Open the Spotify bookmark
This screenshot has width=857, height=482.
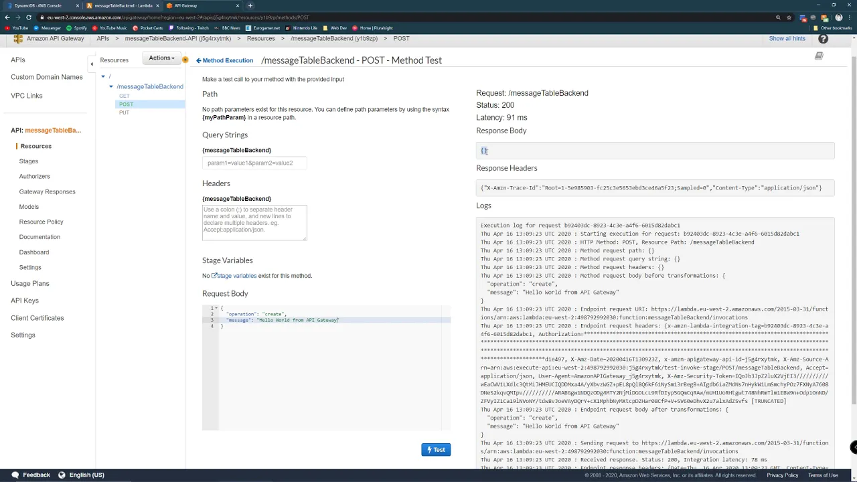(77, 28)
